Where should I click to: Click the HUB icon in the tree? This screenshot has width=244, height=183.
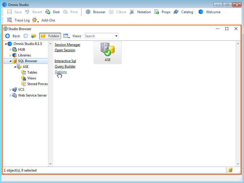tap(14, 50)
